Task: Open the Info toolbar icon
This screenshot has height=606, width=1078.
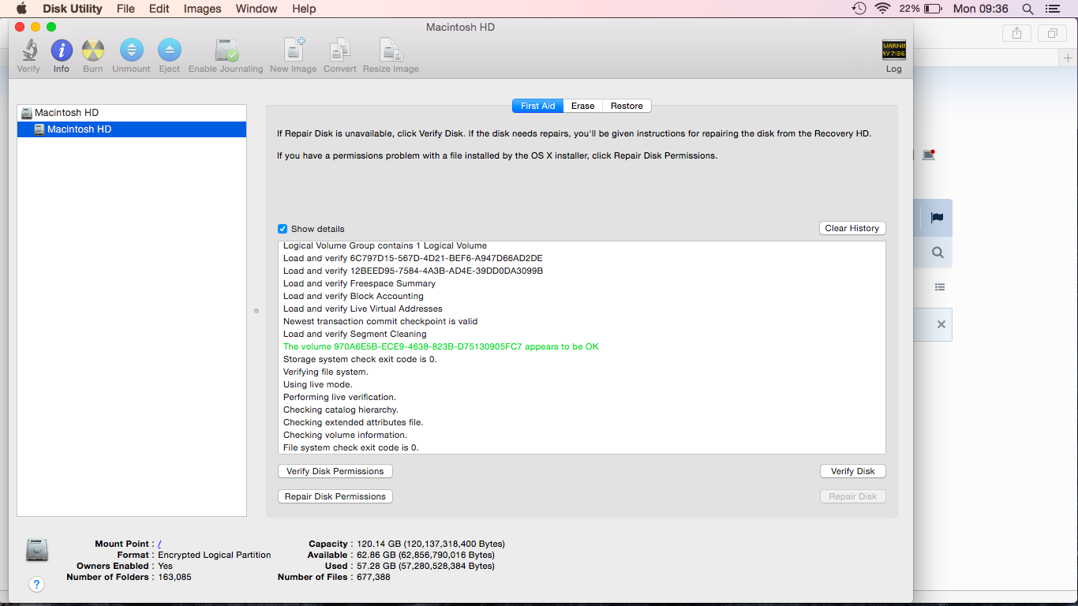Action: (62, 50)
